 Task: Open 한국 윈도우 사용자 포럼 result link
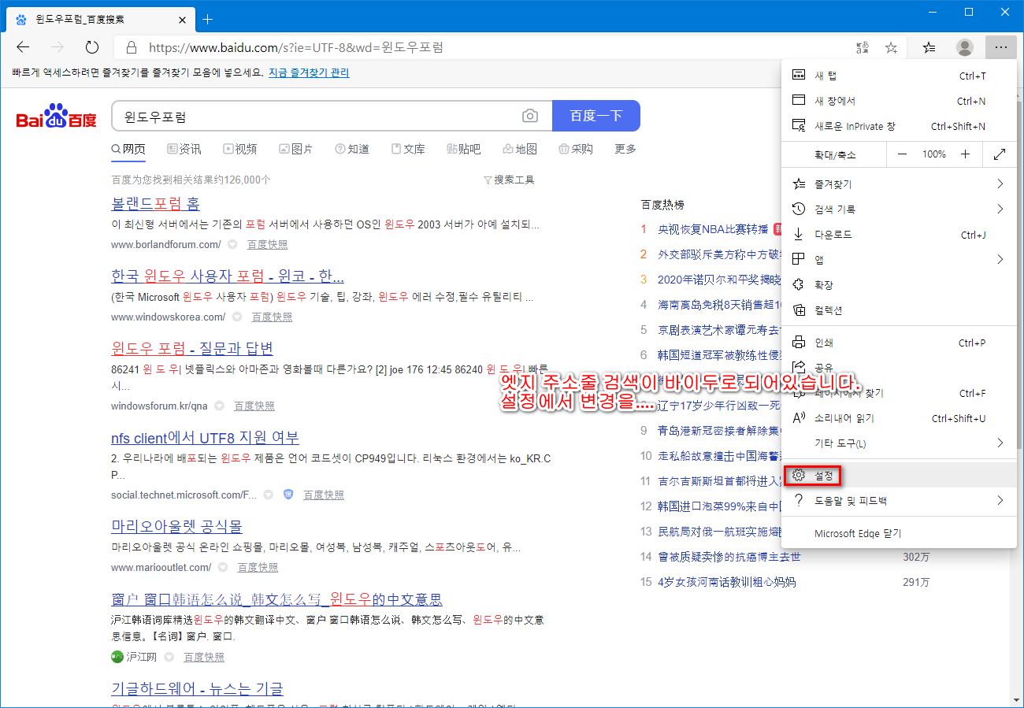tap(228, 276)
